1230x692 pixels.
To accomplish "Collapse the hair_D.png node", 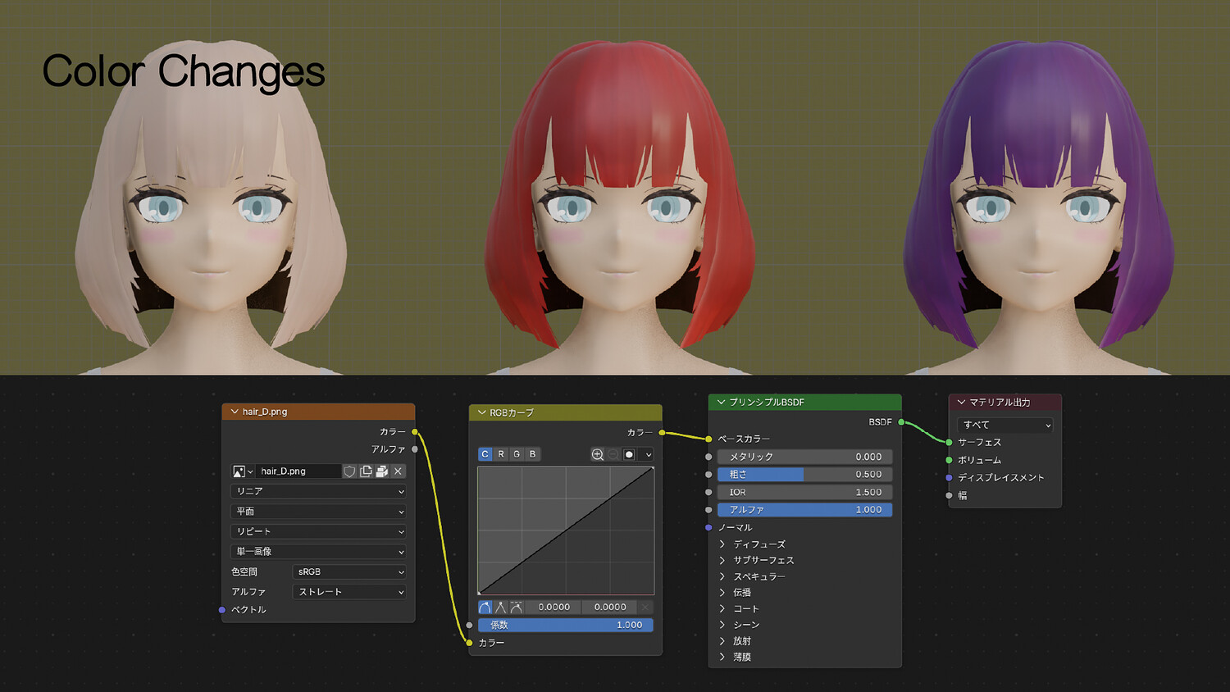I will 235,412.
